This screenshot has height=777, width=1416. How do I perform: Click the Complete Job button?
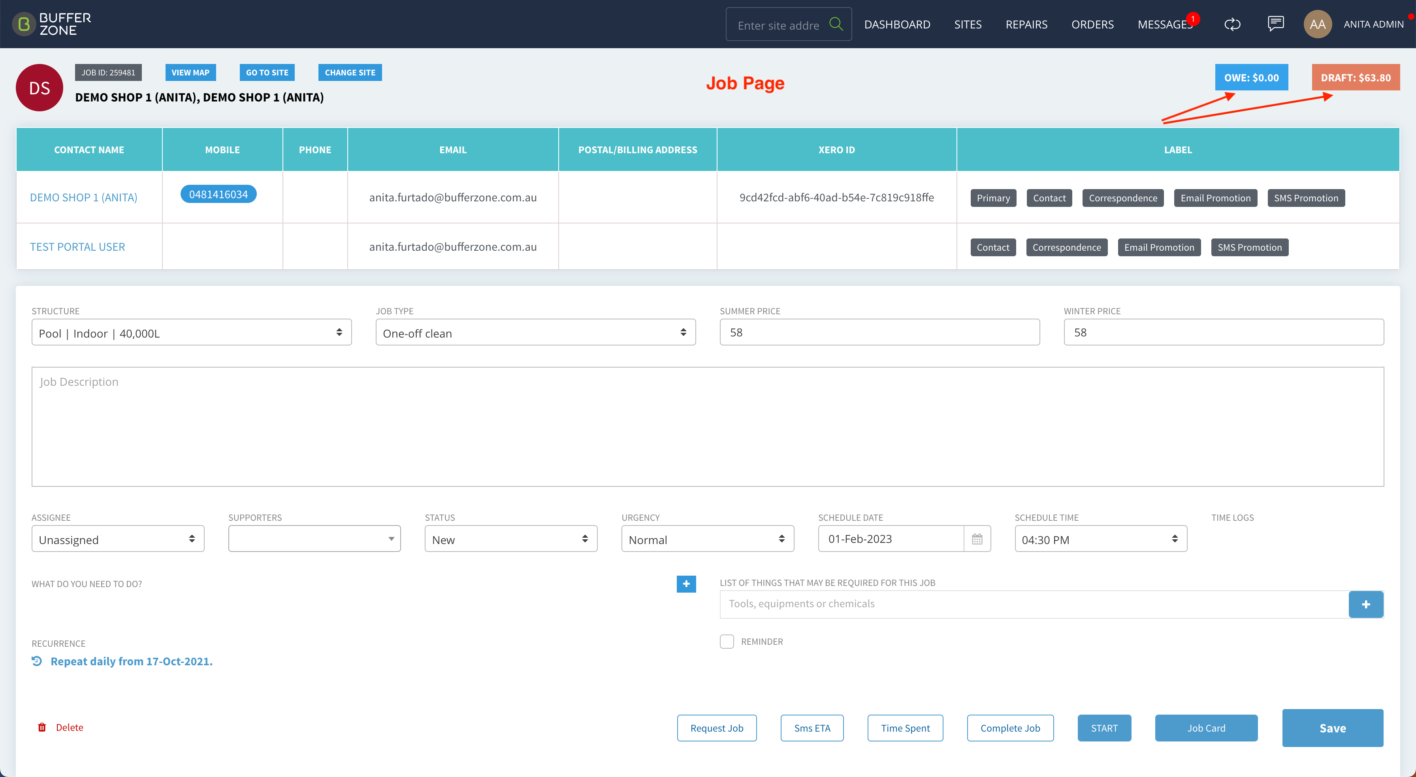[x=1010, y=728]
